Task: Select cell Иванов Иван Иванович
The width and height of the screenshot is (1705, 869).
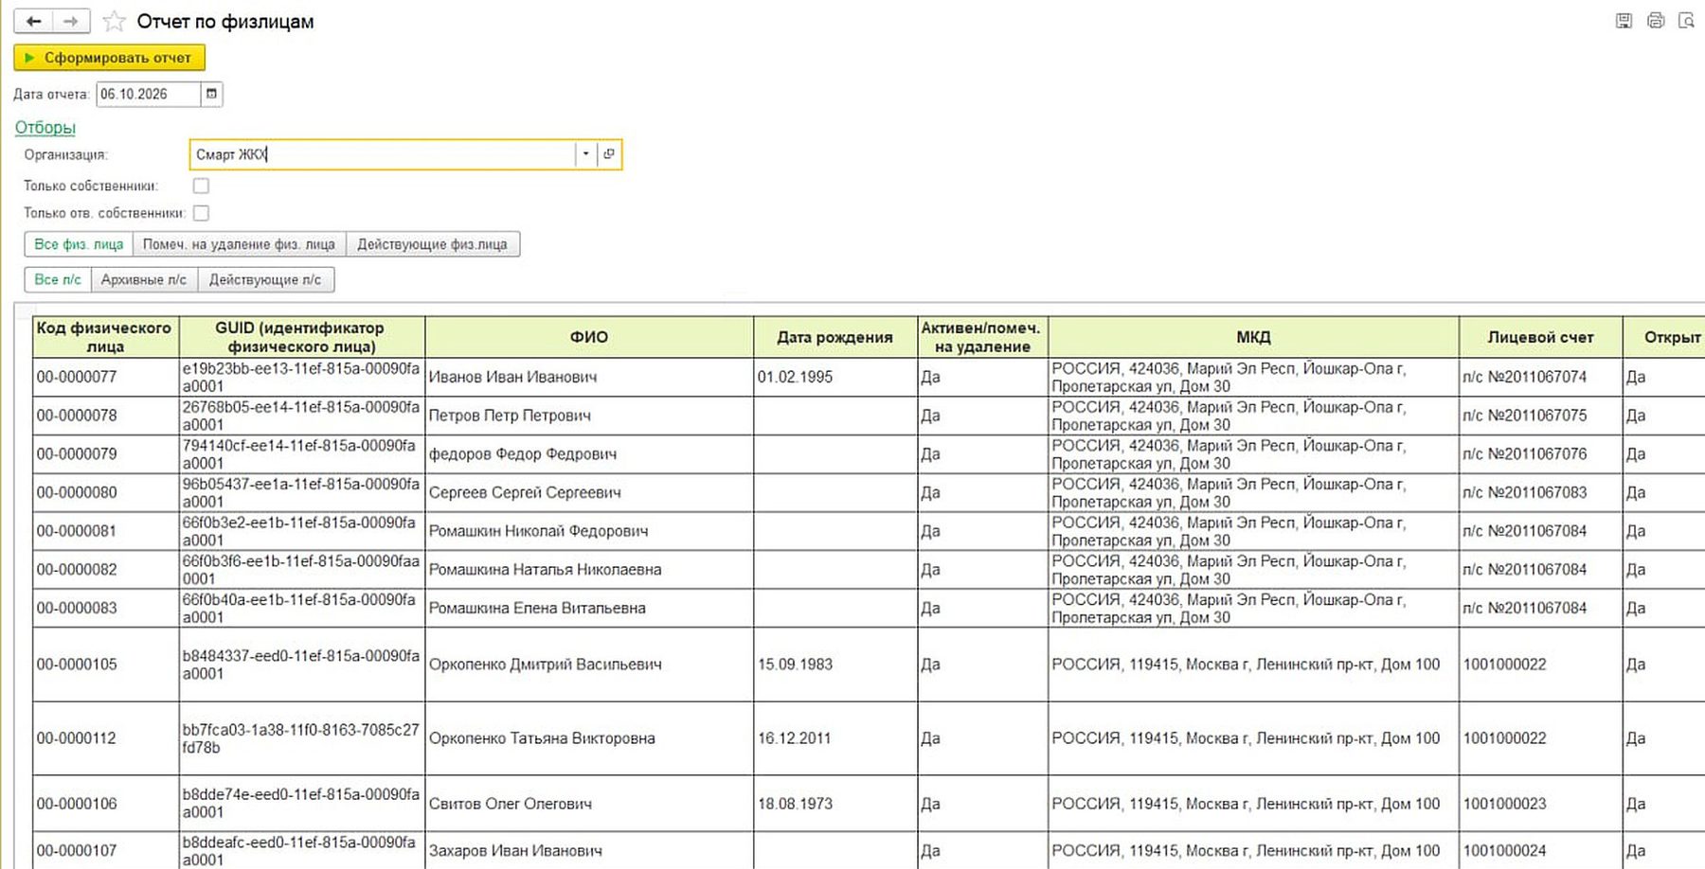Action: coord(589,377)
